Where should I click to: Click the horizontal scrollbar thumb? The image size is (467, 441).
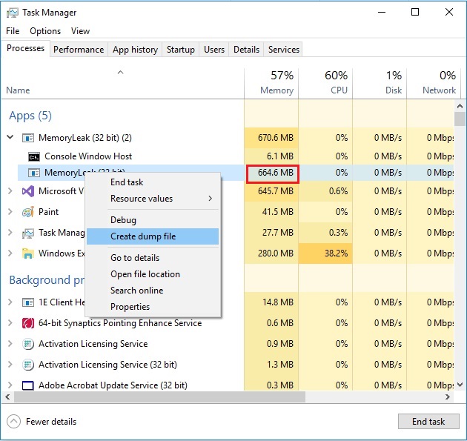159,397
